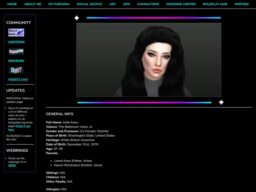Go to the WRITING section
Image resolution: width=256 pixels, height=192 pixels.
[x=241, y=4]
